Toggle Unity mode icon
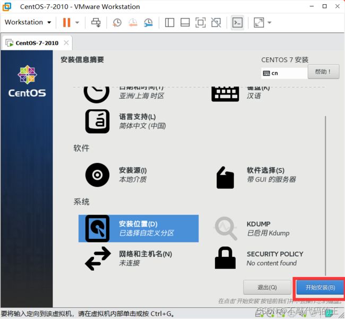The image size is (345, 319). 216,22
